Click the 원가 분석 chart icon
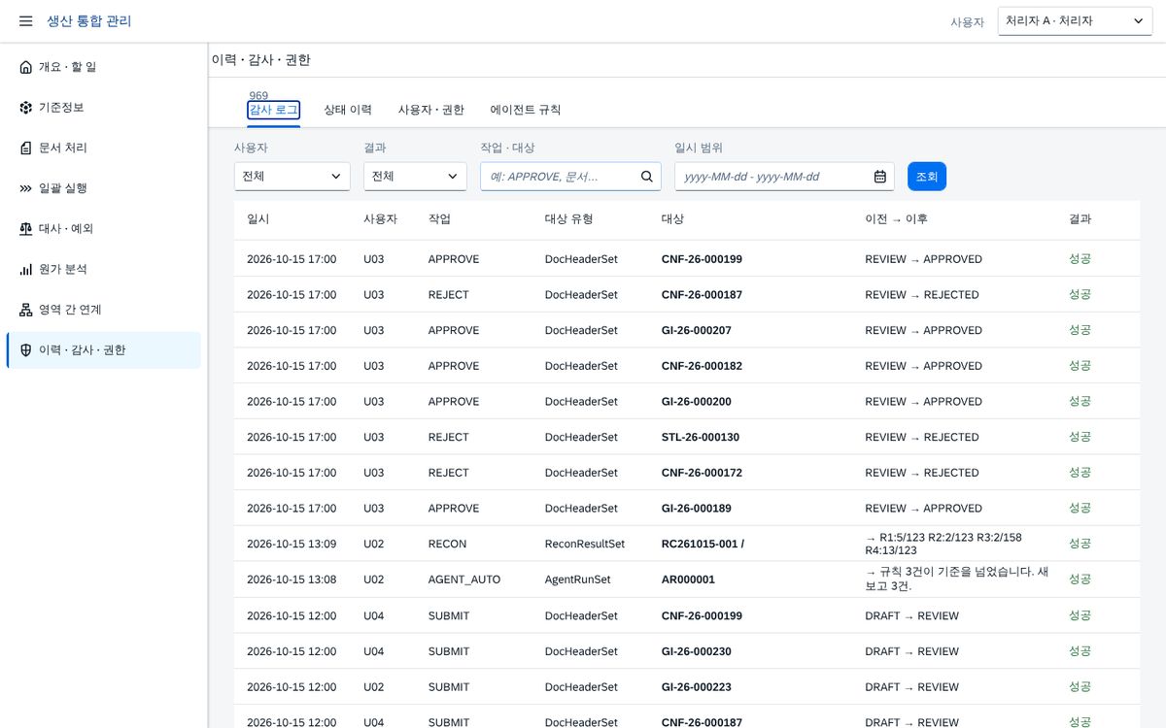 pos(26,269)
